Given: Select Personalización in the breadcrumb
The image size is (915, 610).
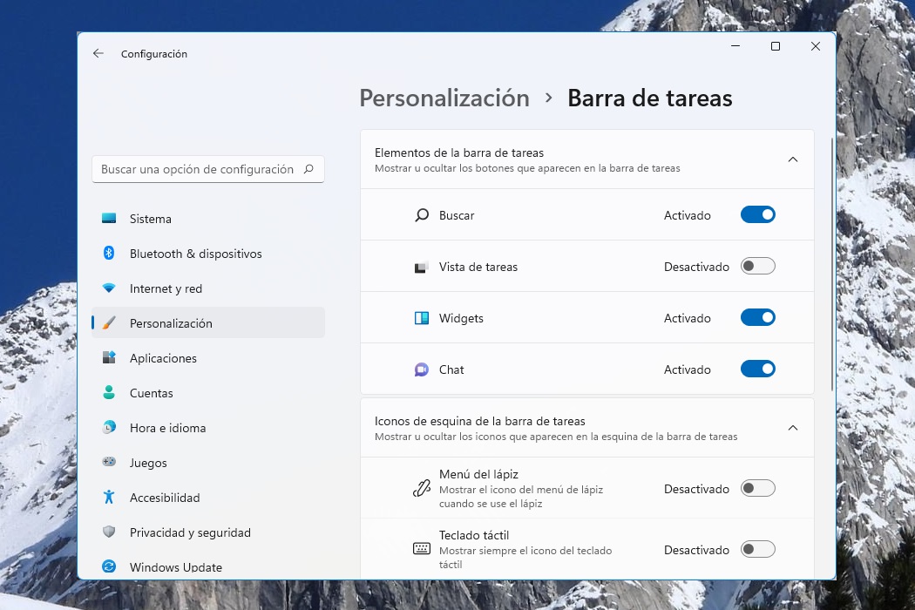Looking at the screenshot, I should [x=444, y=98].
